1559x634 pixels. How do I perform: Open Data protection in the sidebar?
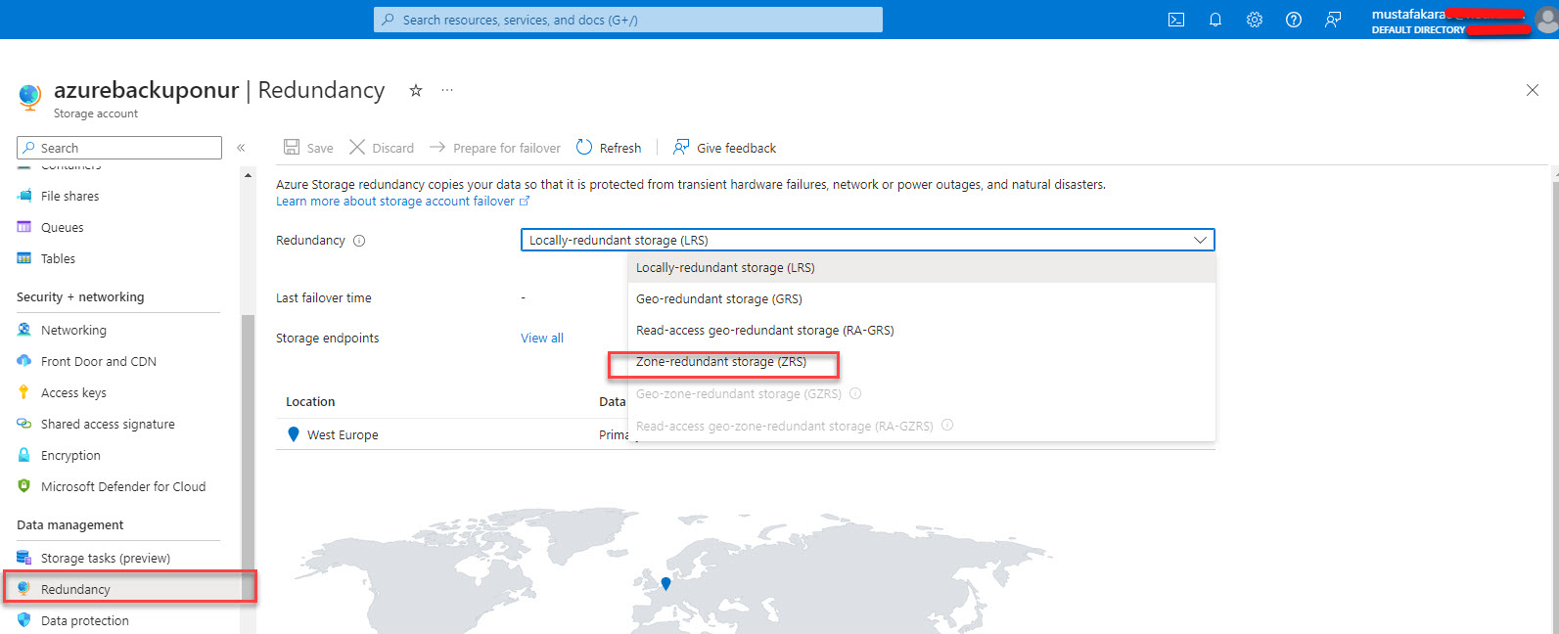(84, 621)
